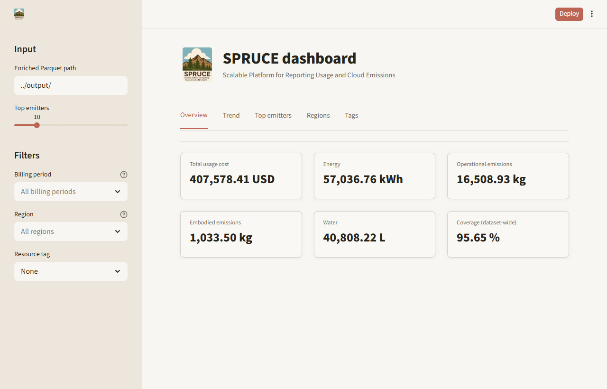Click the Total usage cost value 407,578.41 USD
607x389 pixels.
tap(232, 179)
